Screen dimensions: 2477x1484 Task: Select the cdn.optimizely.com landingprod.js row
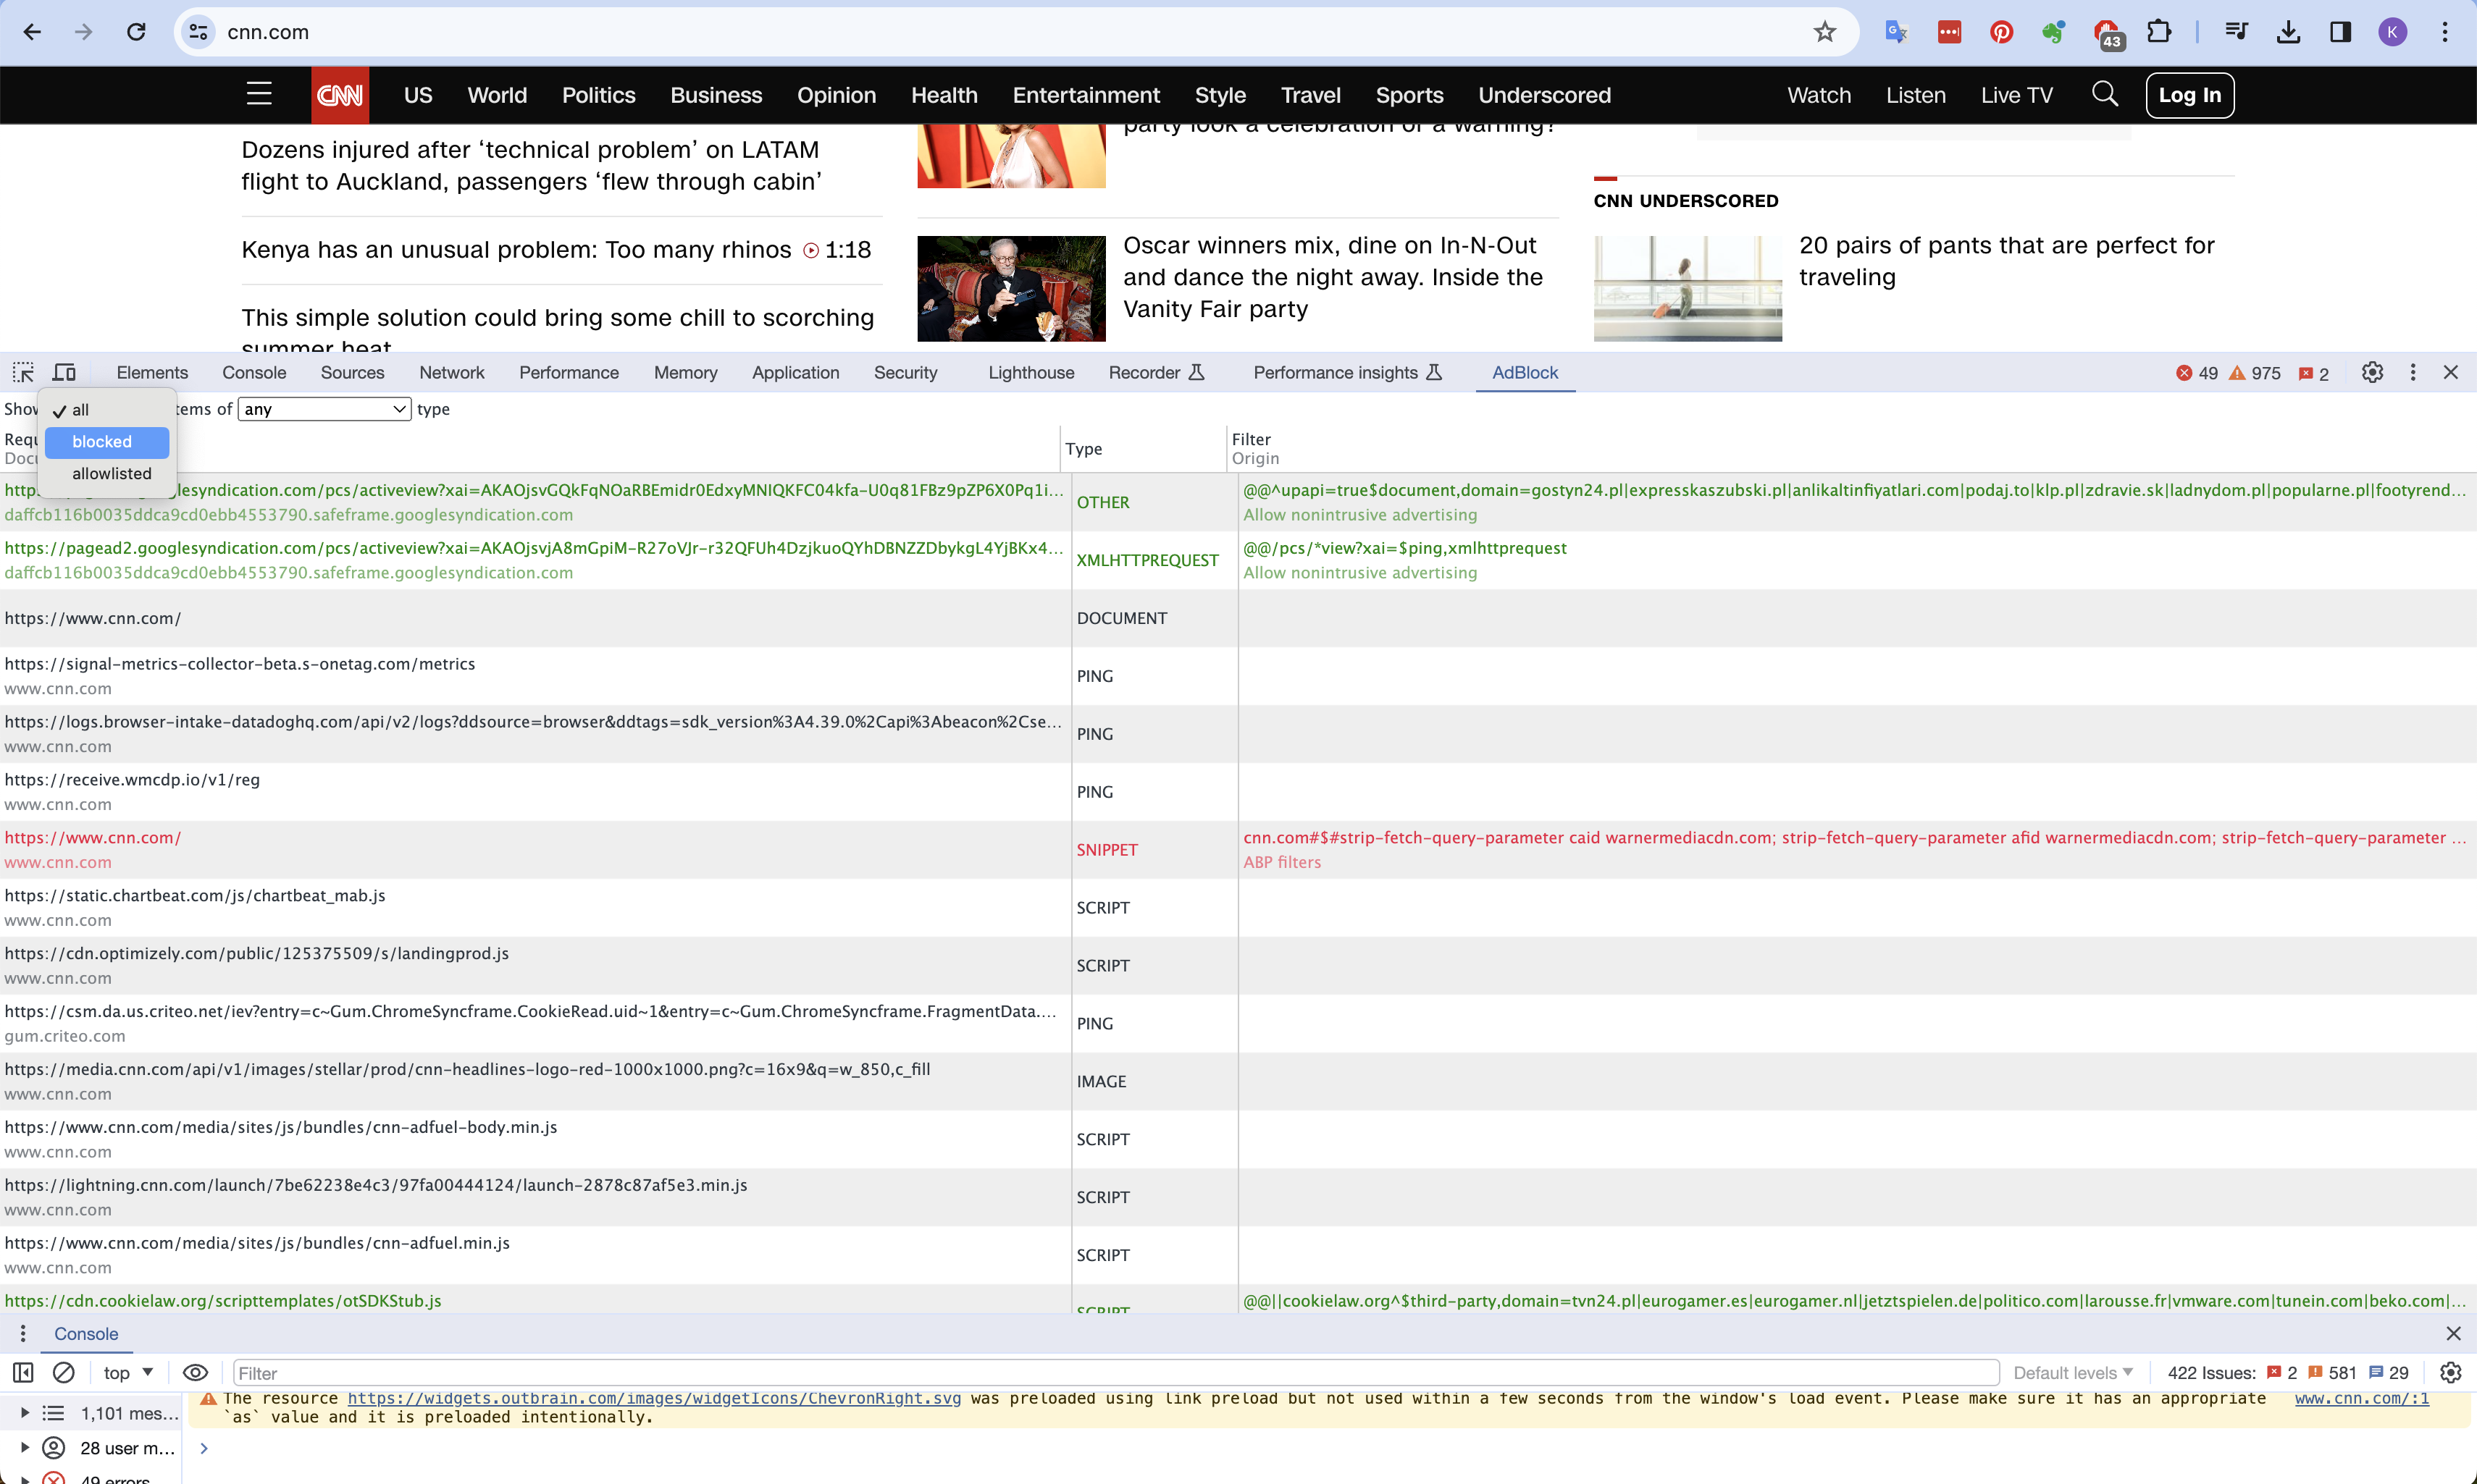click(1238, 966)
